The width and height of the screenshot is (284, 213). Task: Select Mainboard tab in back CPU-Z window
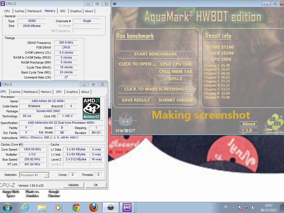tap(34, 11)
